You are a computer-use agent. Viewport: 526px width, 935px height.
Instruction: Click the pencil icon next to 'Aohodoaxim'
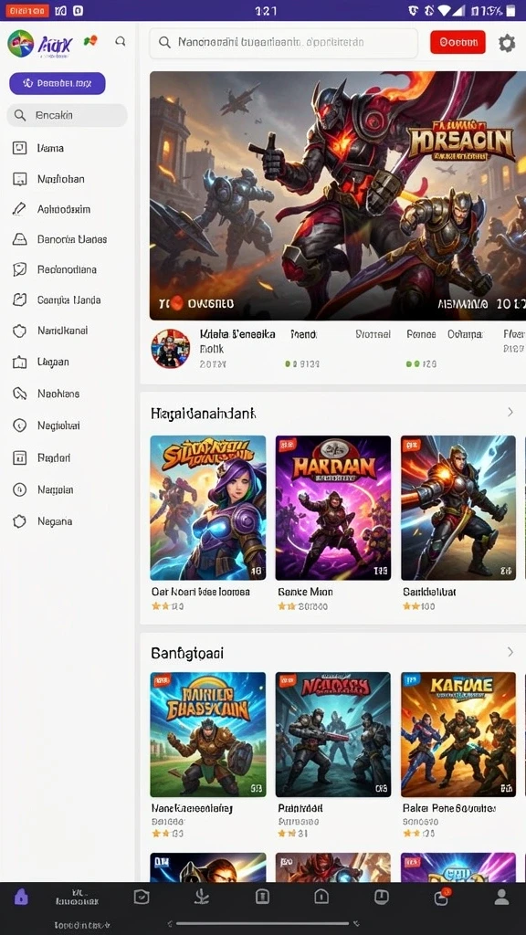tap(20, 209)
